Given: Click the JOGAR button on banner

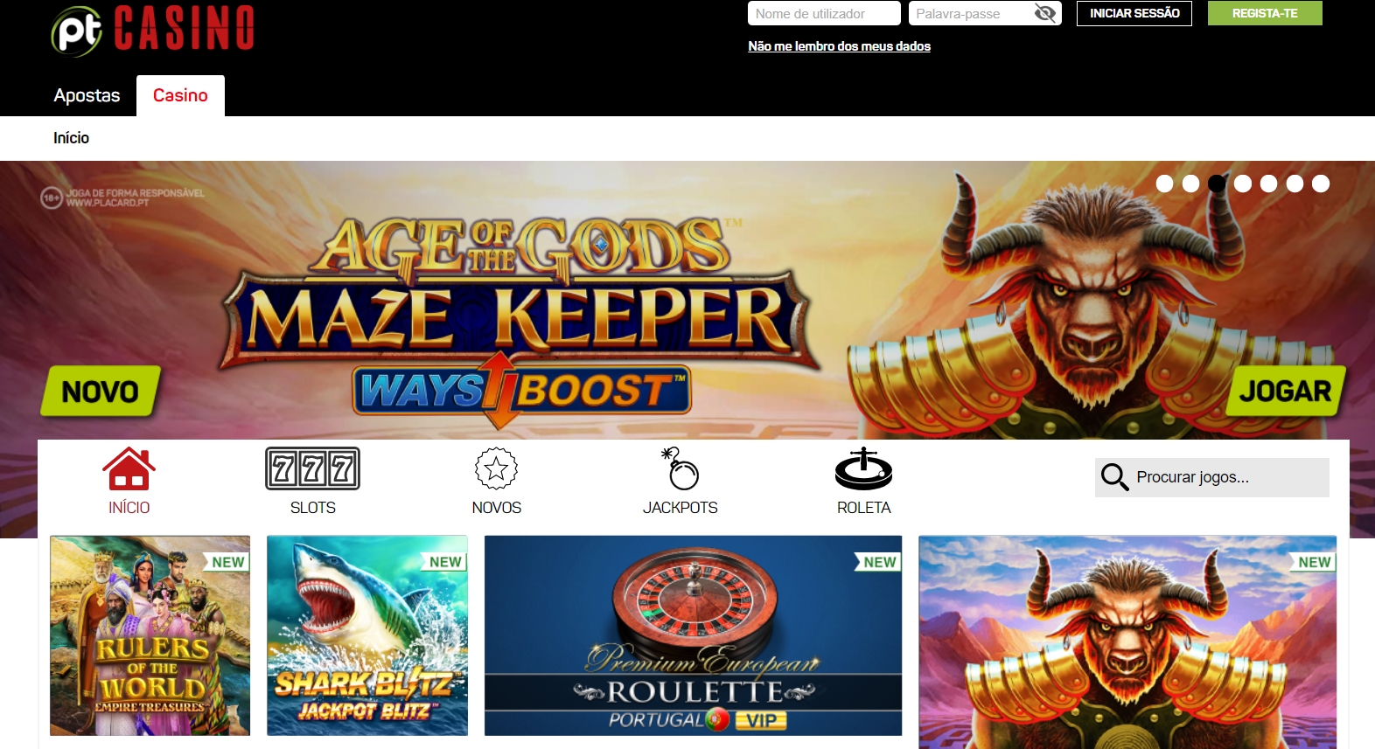Looking at the screenshot, I should click(1285, 391).
